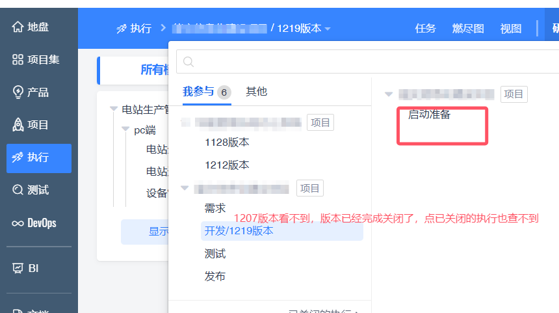Click the BI chart icon
This screenshot has width=559, height=313.
tap(18, 268)
